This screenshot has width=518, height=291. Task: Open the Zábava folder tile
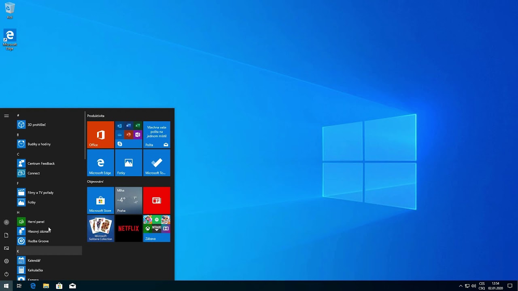(157, 228)
